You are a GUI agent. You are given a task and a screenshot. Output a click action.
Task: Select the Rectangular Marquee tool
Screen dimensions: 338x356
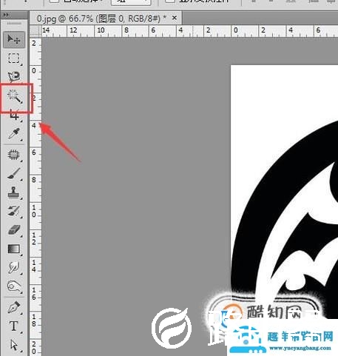pos(14,58)
